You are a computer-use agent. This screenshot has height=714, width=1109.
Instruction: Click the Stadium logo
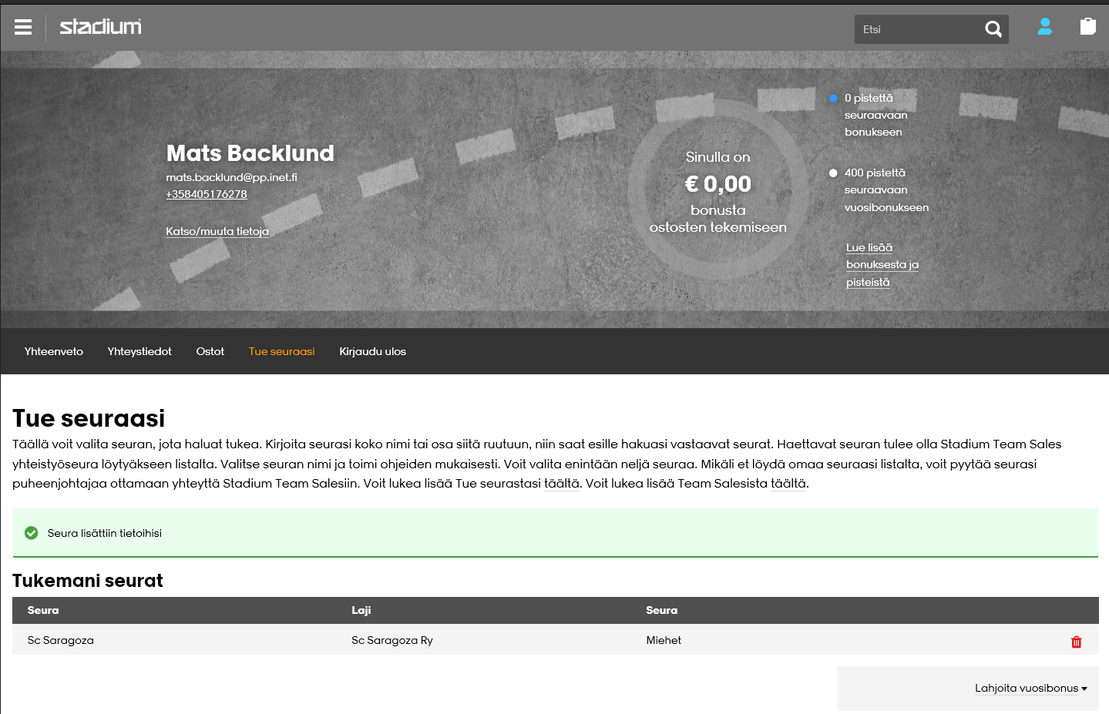pos(100,27)
